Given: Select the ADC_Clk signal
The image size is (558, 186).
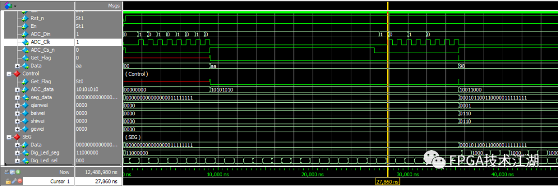Looking at the screenshot, I should click(37, 42).
